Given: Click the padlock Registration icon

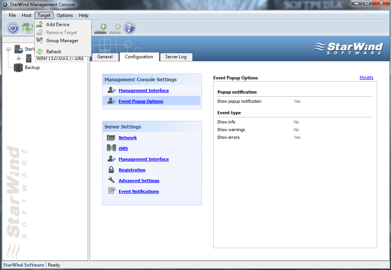Looking at the screenshot, I should tap(111, 170).
